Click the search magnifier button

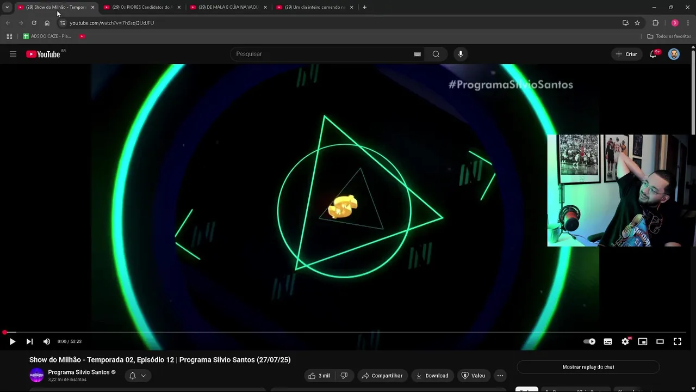pyautogui.click(x=436, y=54)
